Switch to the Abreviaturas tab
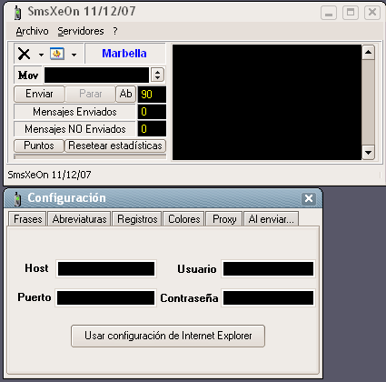 point(80,219)
